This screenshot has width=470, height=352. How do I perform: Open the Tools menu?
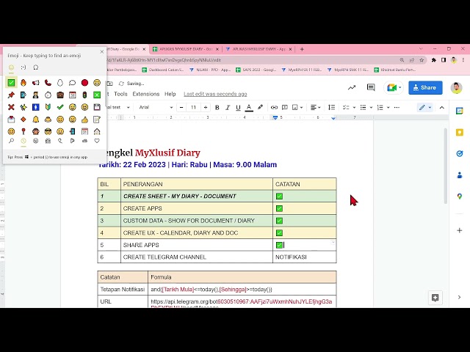120,94
